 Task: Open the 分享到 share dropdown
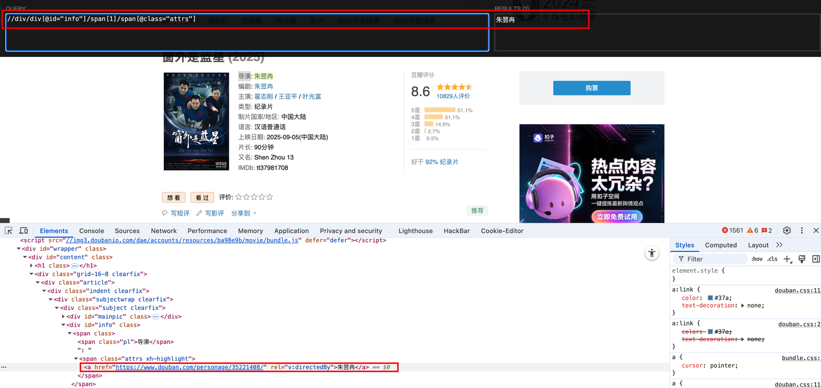(244, 213)
